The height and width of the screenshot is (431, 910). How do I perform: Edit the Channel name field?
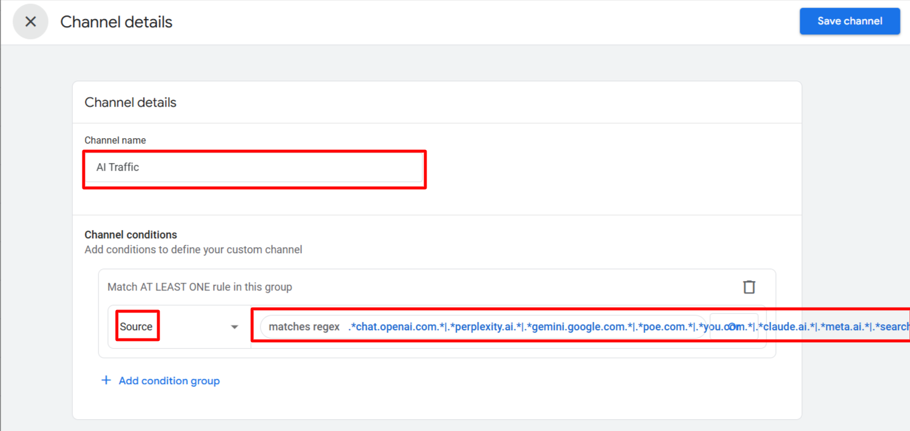pyautogui.click(x=254, y=168)
